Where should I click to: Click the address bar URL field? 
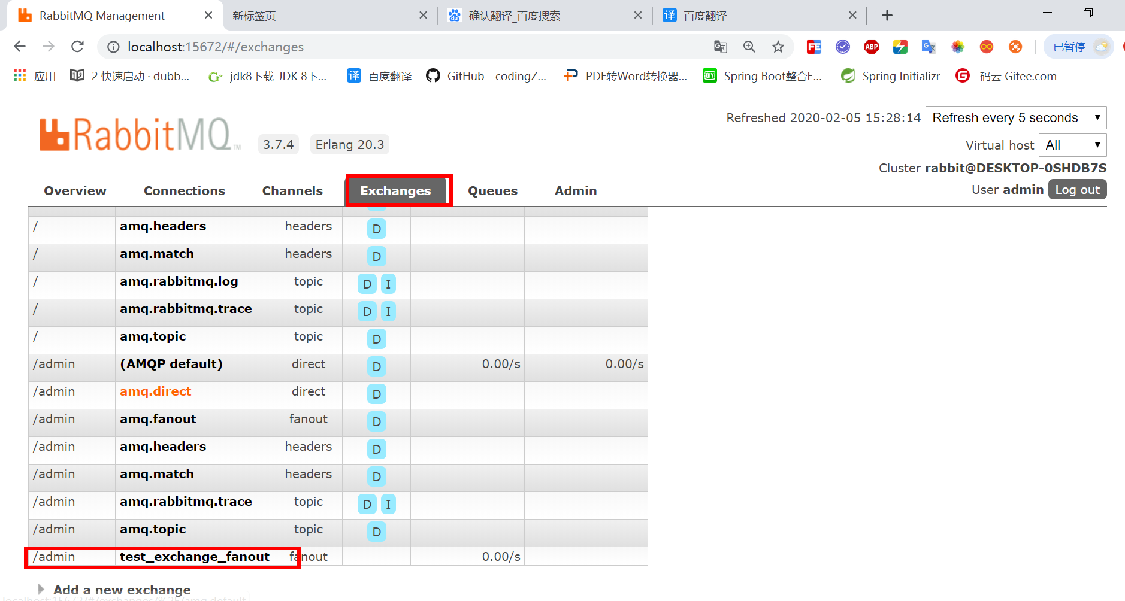413,47
